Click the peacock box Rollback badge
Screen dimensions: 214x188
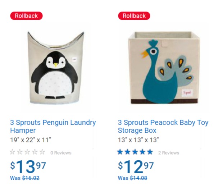[x=134, y=16]
